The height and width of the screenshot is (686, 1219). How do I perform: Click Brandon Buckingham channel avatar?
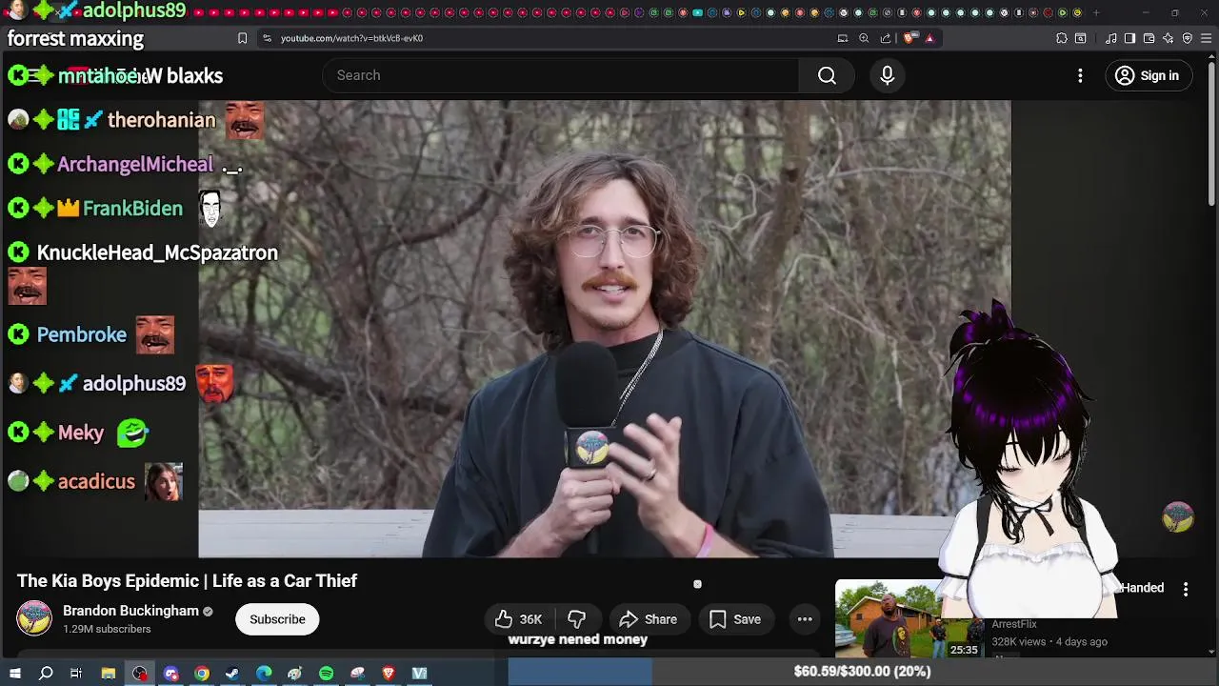point(34,618)
